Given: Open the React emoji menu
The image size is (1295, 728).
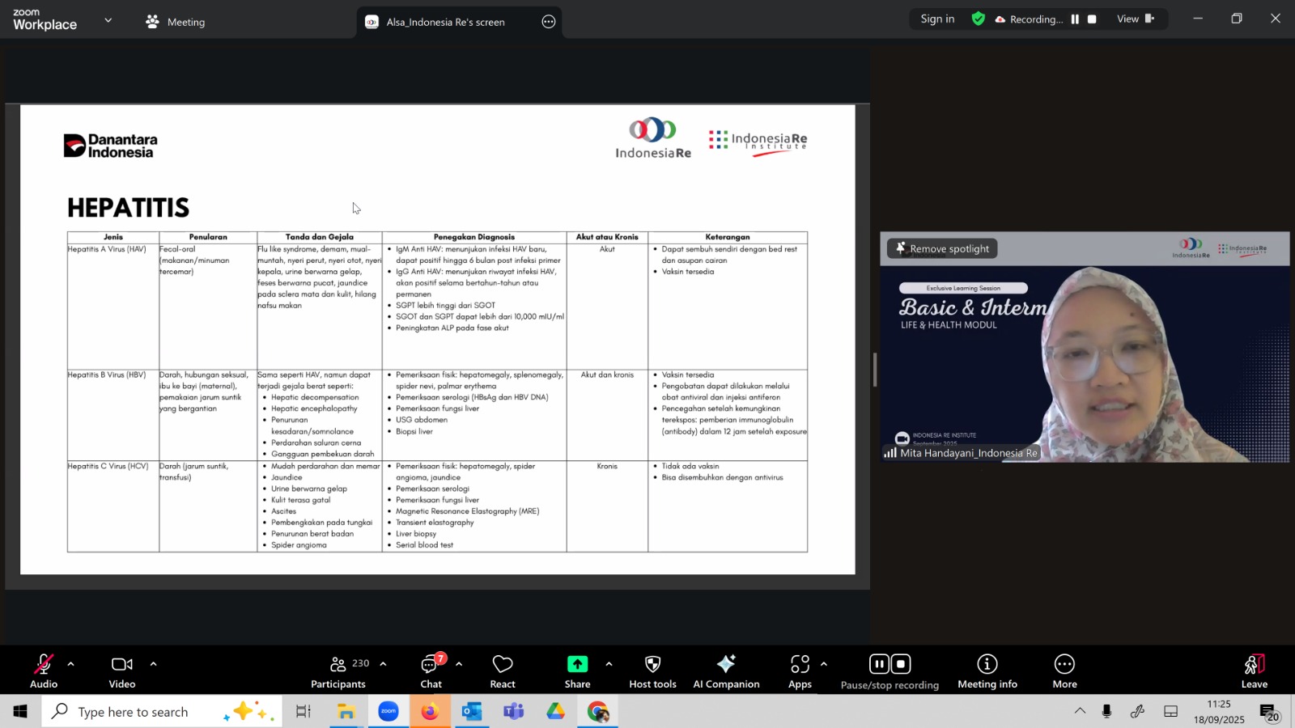Looking at the screenshot, I should (x=502, y=671).
